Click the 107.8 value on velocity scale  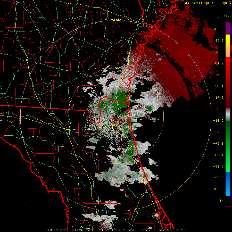click(218, 29)
